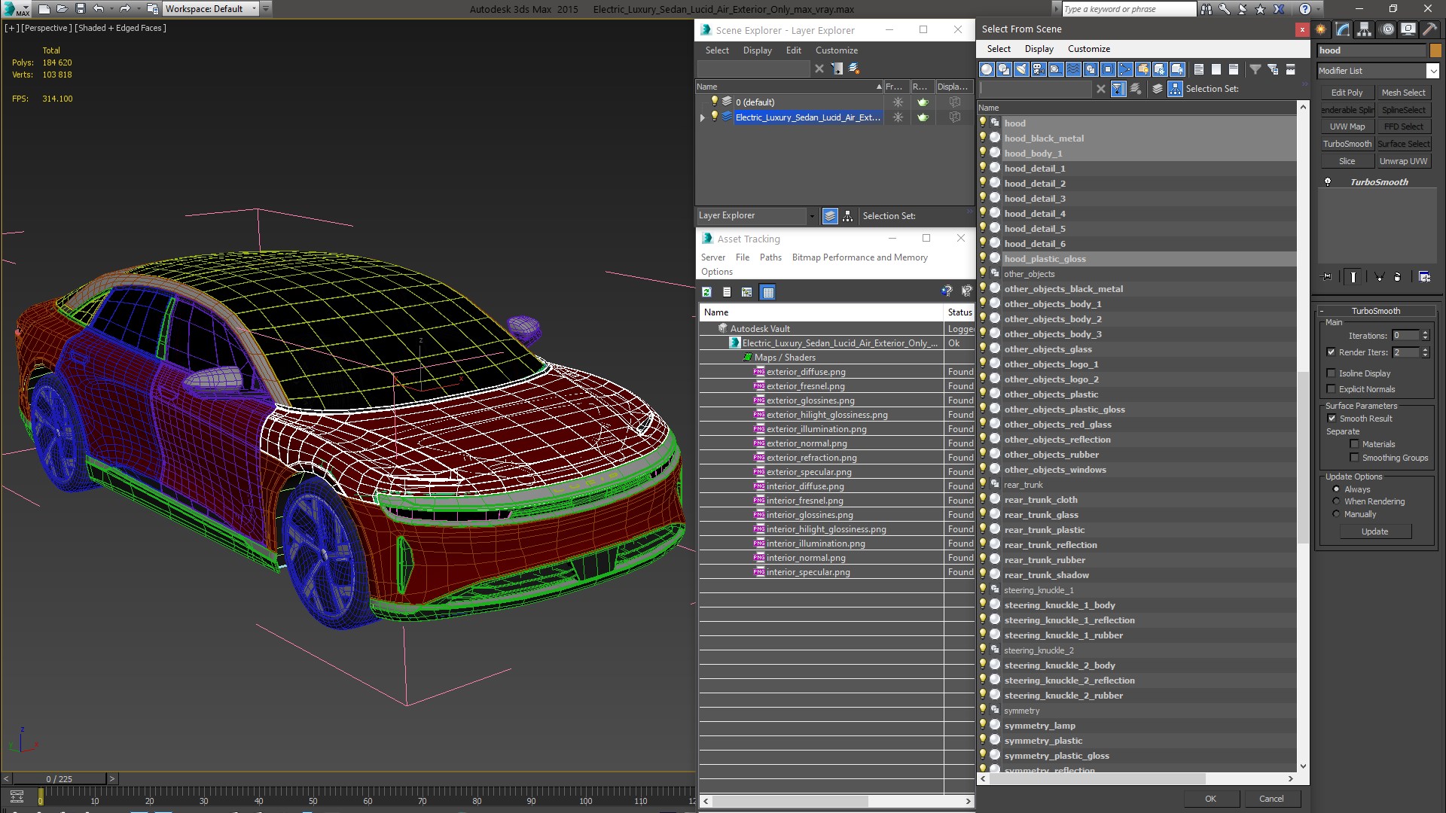Click Remove Modifier trash icon below stack
The width and height of the screenshot is (1446, 813).
[x=1398, y=277]
